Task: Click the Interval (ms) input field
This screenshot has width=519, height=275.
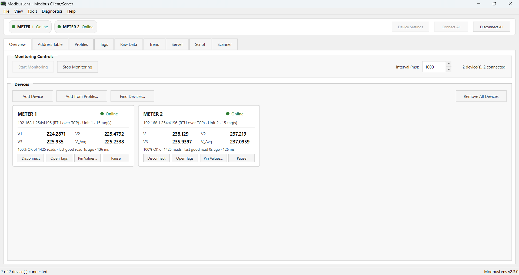Action: [434, 67]
